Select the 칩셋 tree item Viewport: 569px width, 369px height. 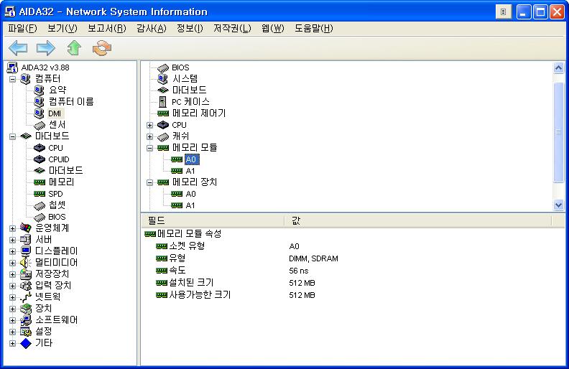(57, 205)
